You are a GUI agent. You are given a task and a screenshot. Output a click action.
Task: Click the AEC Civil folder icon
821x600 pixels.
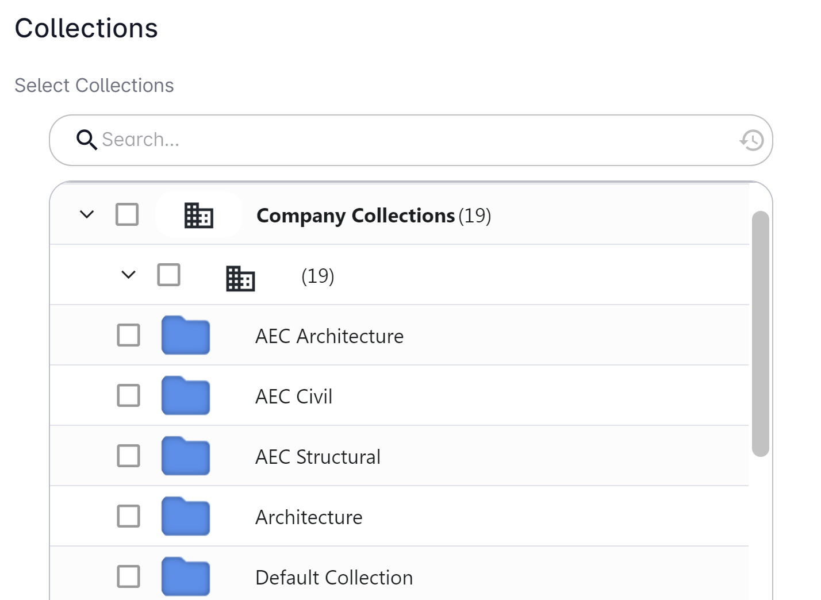pos(186,396)
